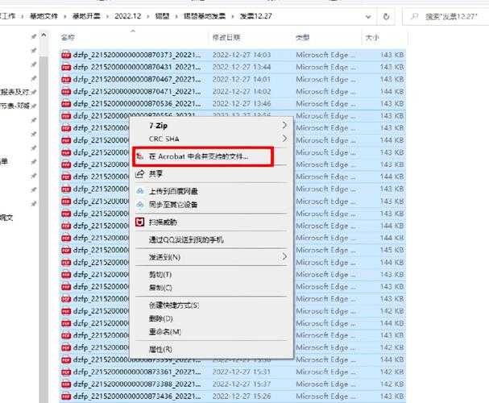This screenshot has width=489, height=403.
Task: Click the PDF icon of file dzfp ending 870467
Action: (x=66, y=80)
